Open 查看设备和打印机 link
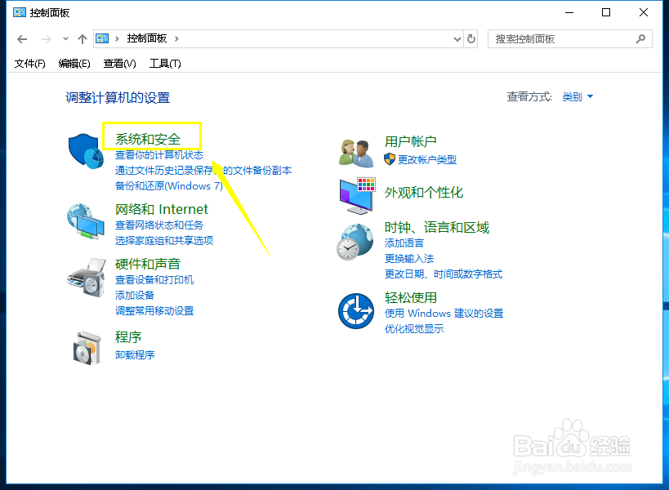 pyautogui.click(x=154, y=280)
